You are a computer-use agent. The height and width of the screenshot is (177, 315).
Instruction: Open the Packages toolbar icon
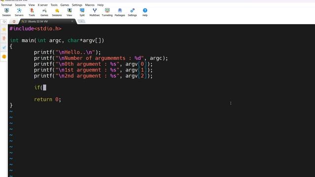120,12
